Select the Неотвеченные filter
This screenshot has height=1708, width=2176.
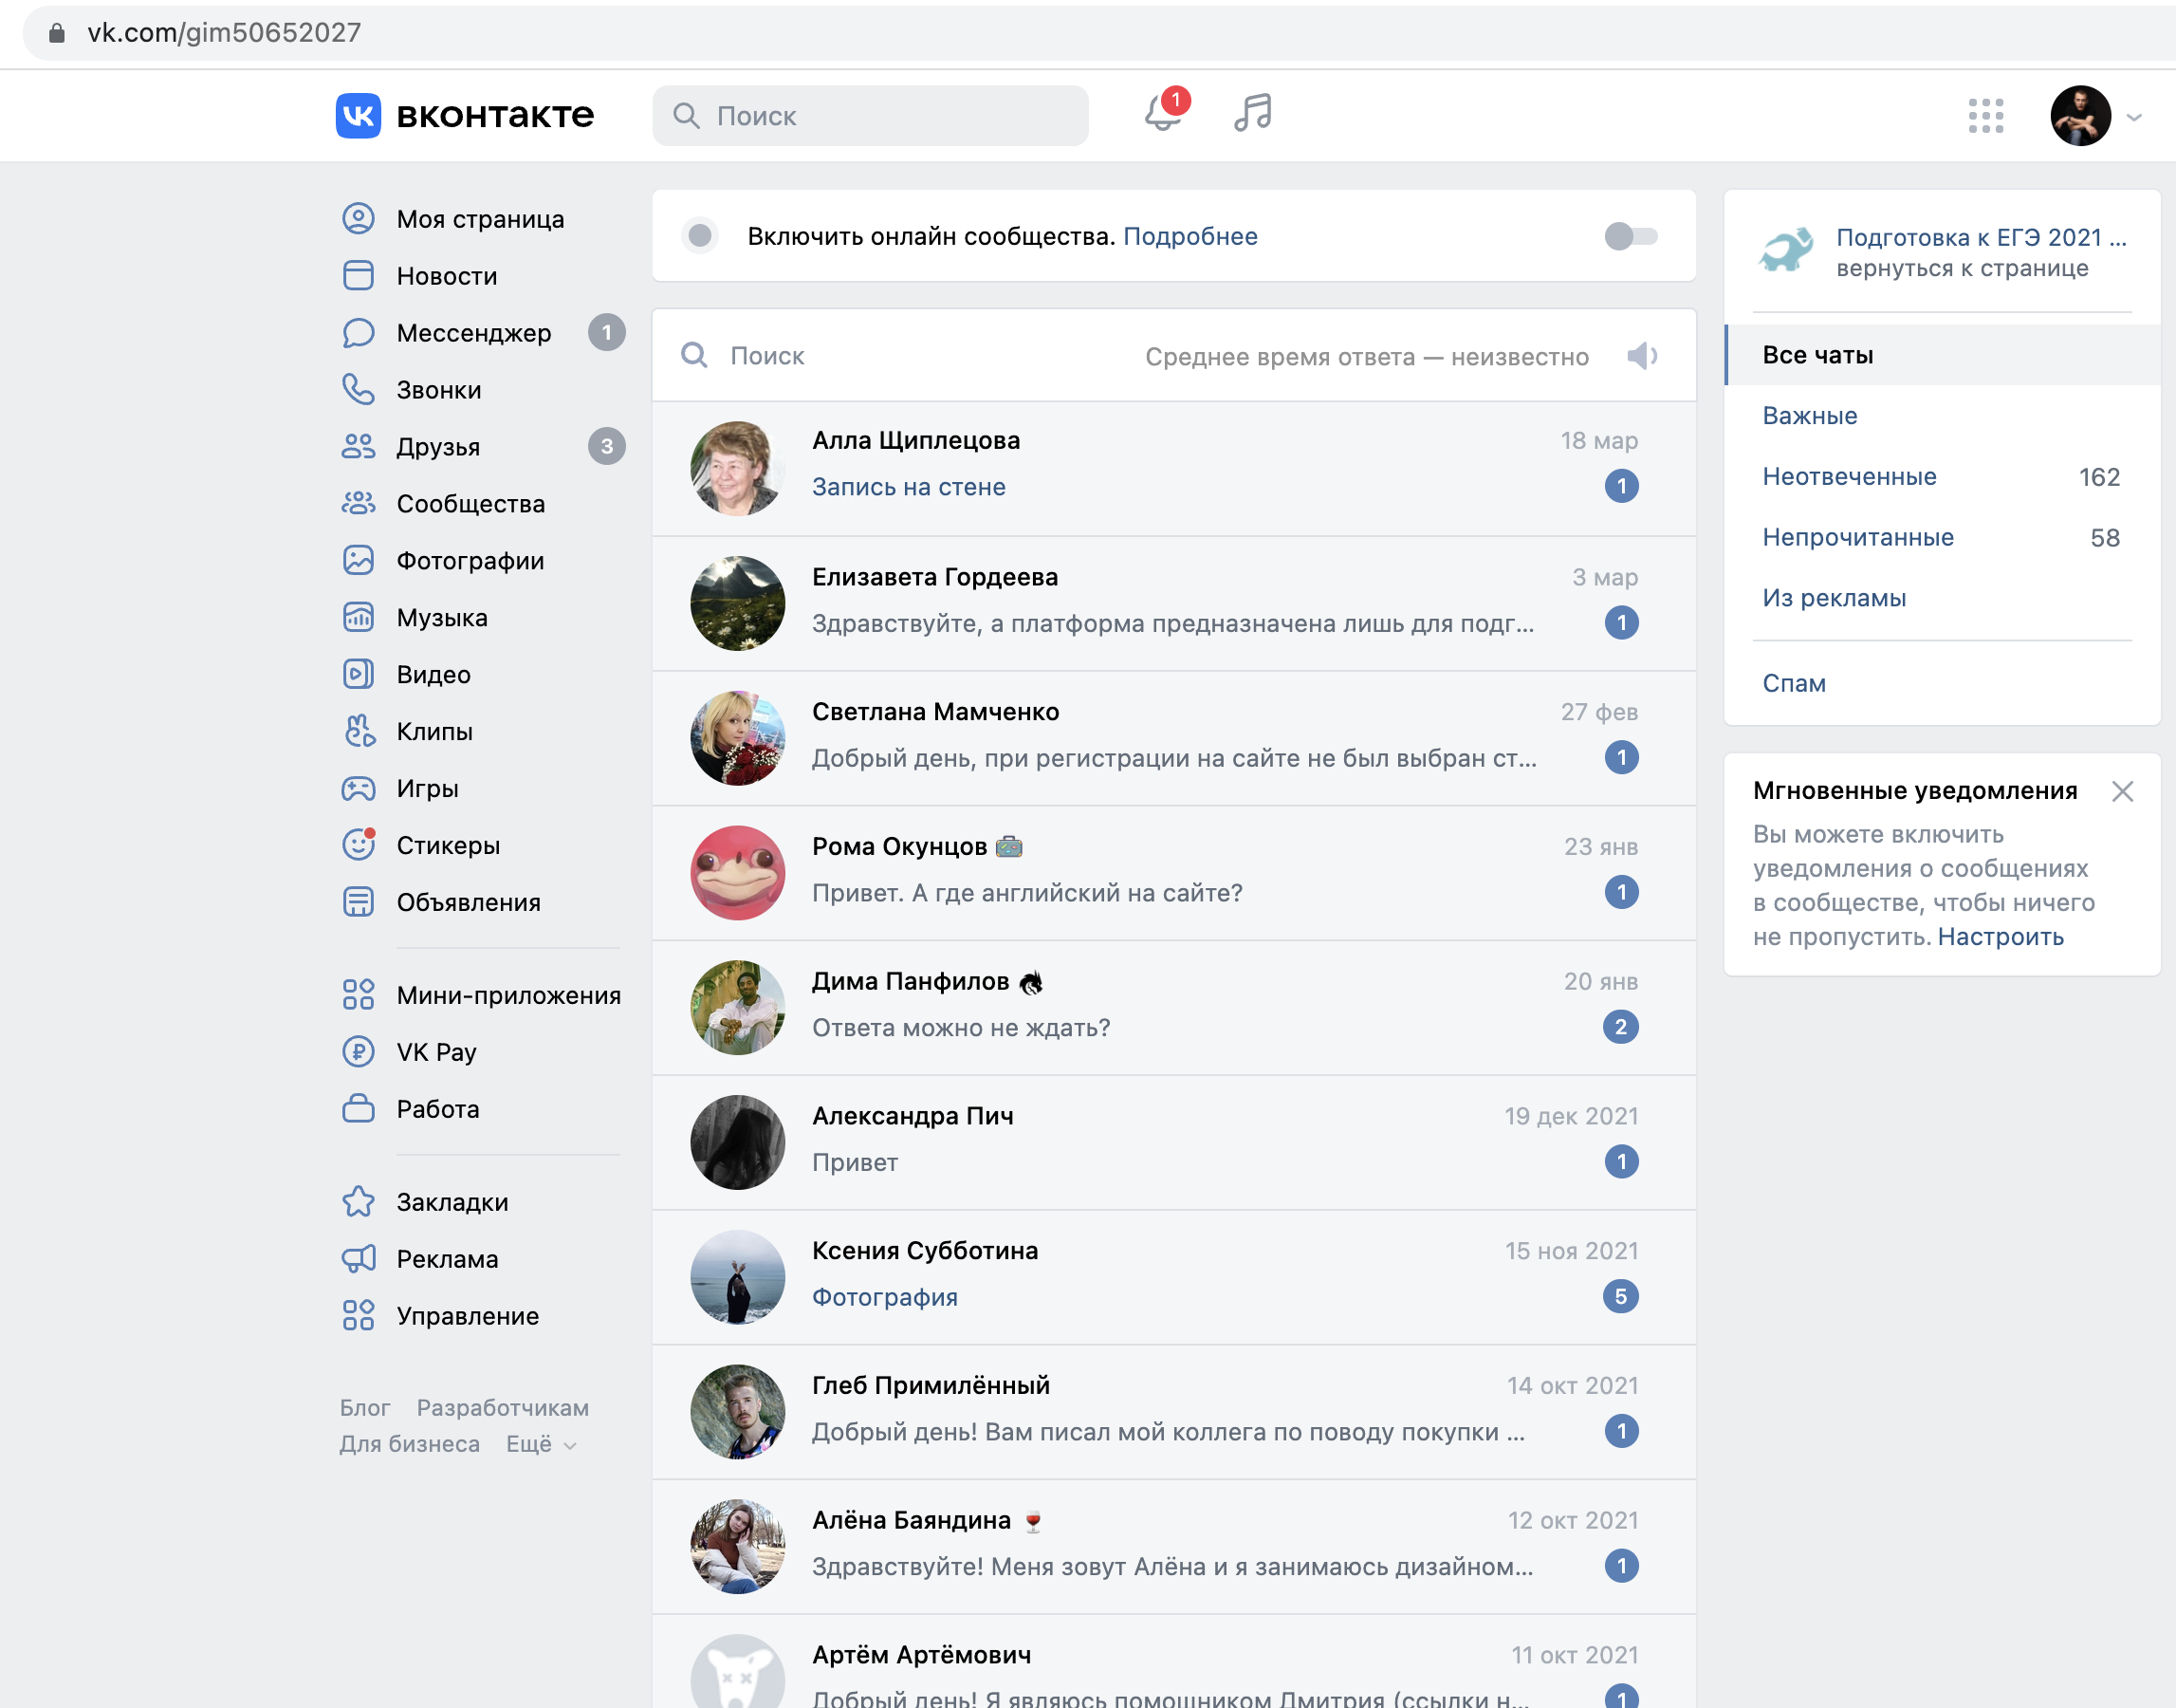[x=1942, y=477]
